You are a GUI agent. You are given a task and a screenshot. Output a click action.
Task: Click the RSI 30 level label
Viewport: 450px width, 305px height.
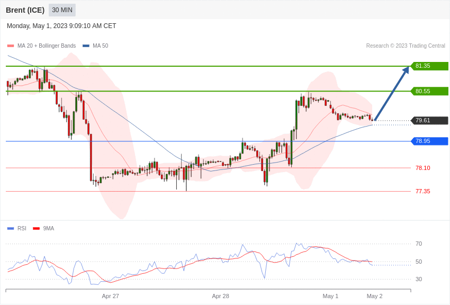click(x=419, y=279)
